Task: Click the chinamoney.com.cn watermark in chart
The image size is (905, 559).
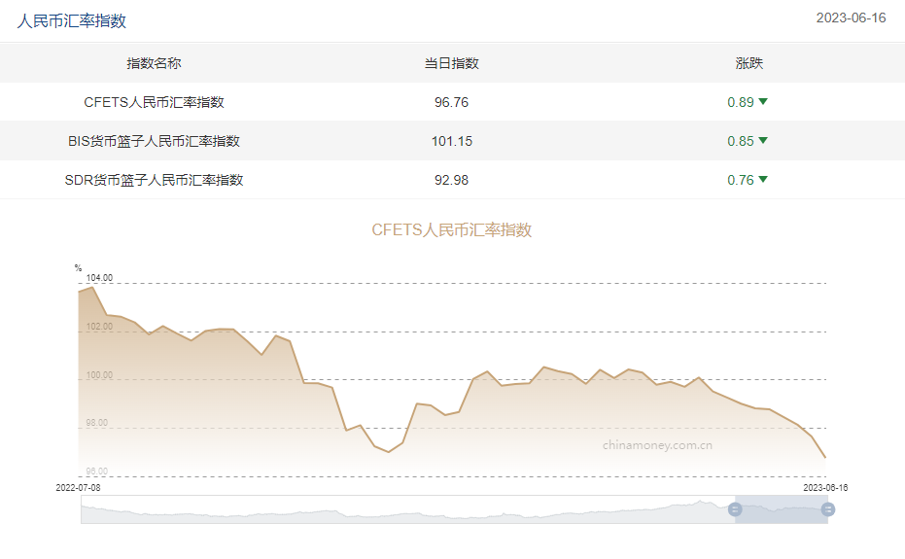Action: click(x=657, y=445)
